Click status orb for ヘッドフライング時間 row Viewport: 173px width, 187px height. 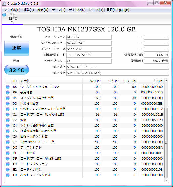[8, 175]
